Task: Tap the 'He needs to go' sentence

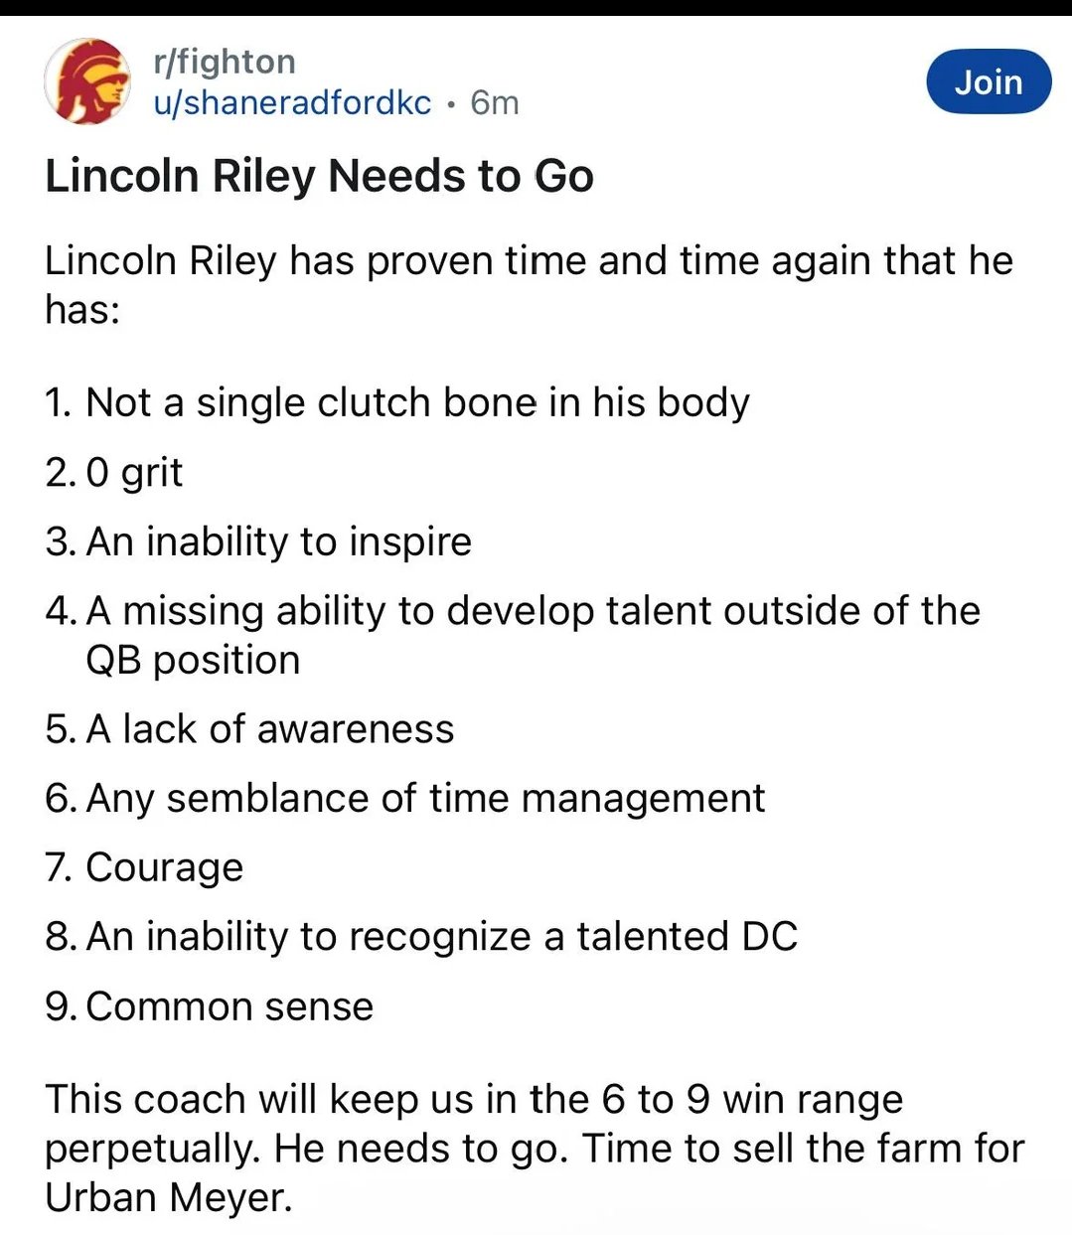Action: coord(417,1149)
